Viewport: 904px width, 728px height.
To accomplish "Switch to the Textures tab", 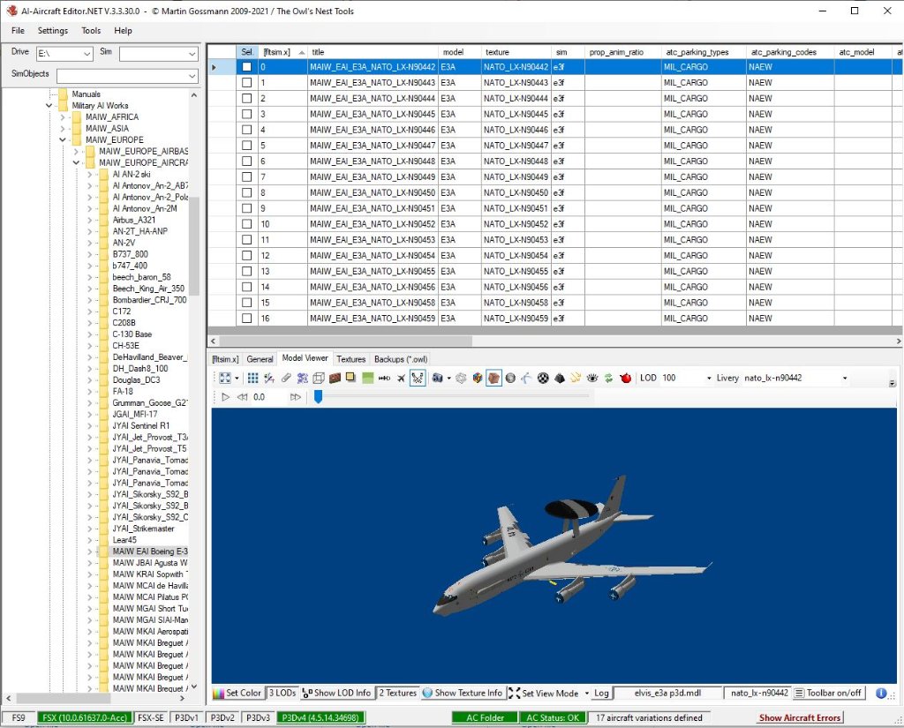I will [350, 359].
